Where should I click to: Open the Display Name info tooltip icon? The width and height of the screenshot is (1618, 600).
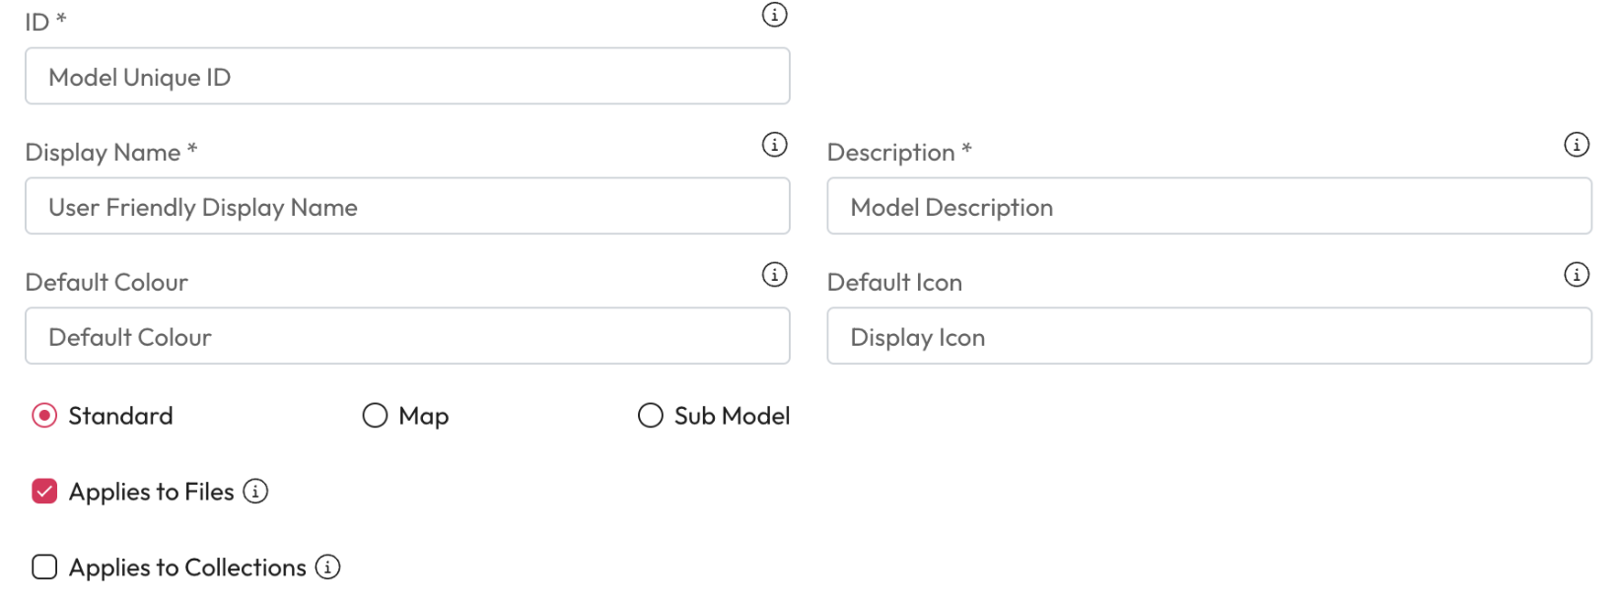click(775, 145)
